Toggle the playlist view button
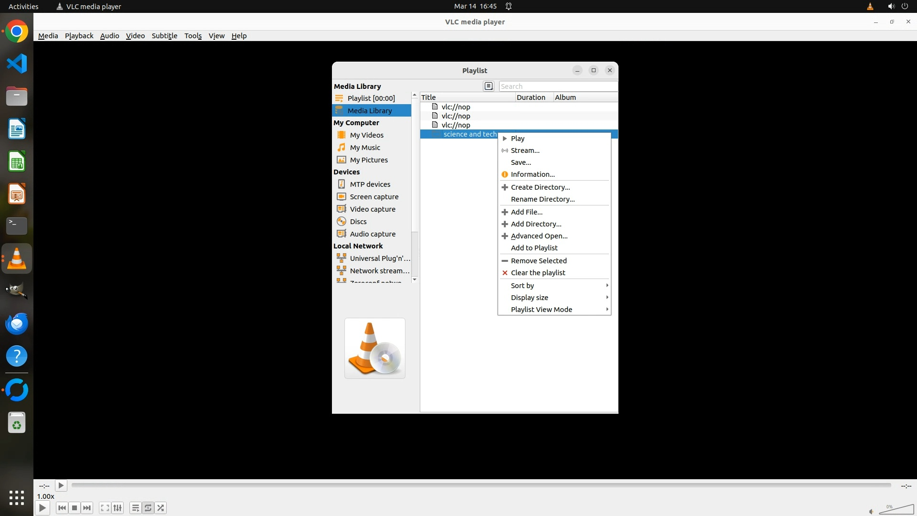 (135, 508)
